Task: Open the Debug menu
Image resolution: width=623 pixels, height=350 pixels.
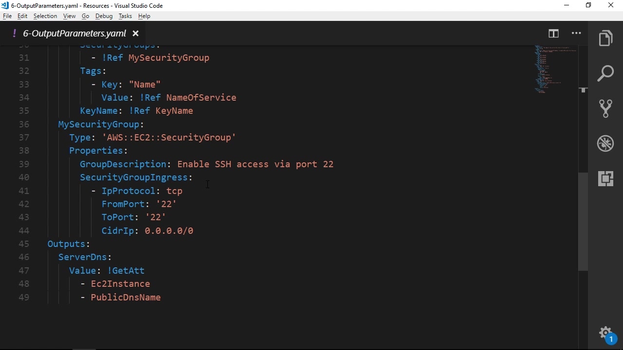Action: click(x=104, y=16)
